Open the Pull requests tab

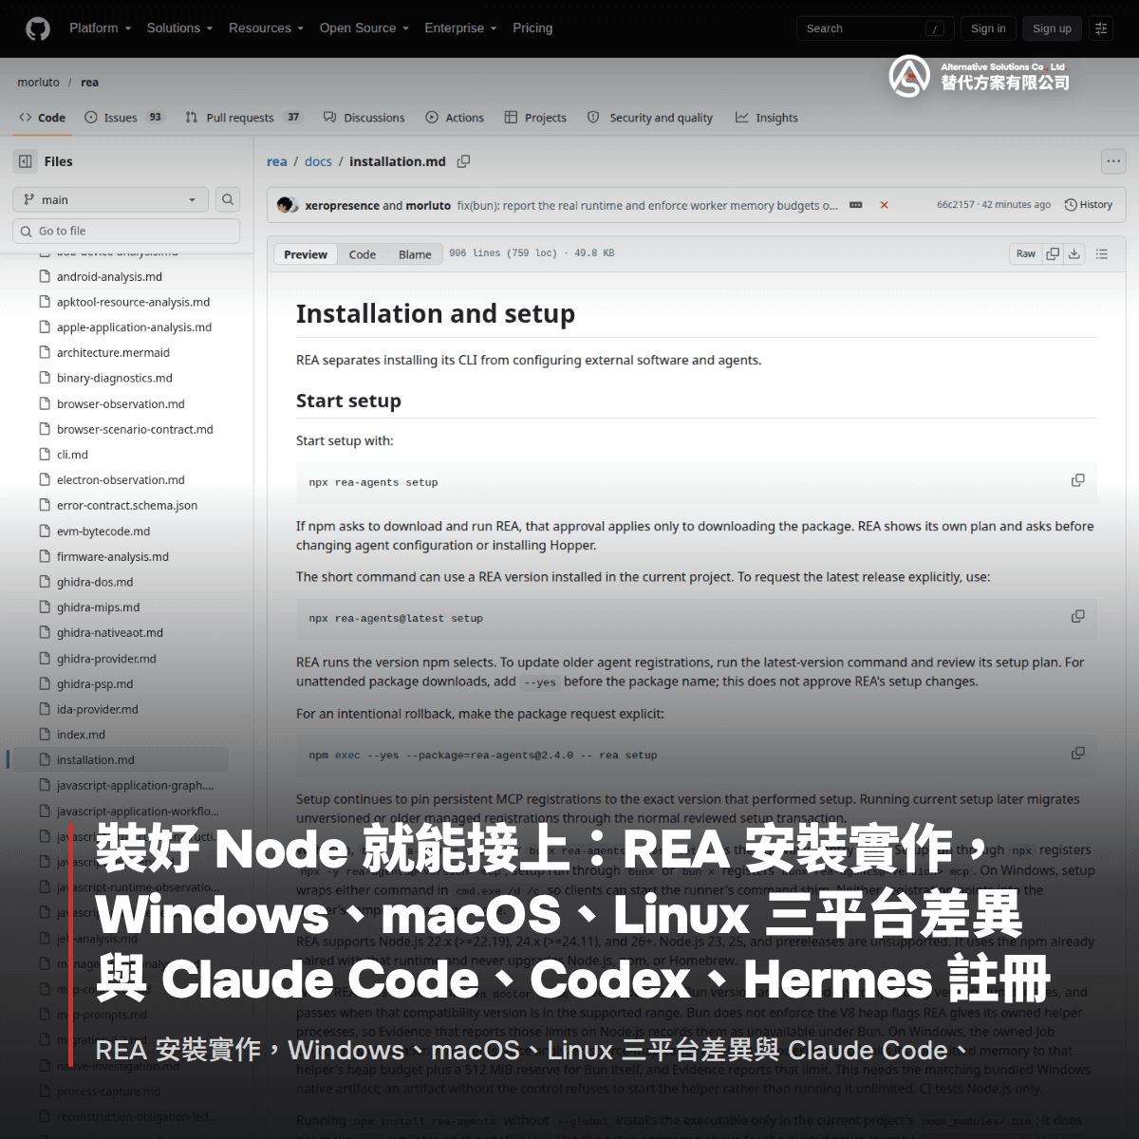[244, 118]
